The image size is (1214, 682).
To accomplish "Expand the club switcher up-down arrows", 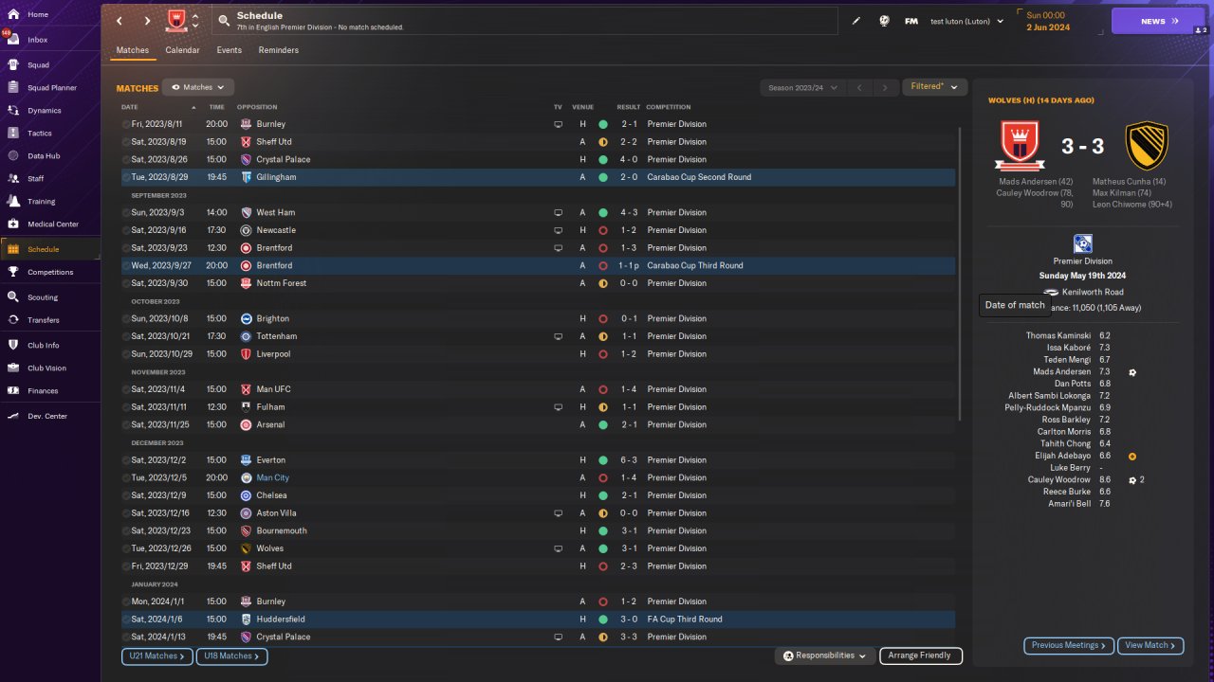I will point(195,21).
